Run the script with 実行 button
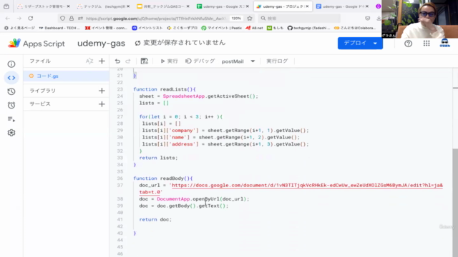The image size is (458, 257). (169, 61)
